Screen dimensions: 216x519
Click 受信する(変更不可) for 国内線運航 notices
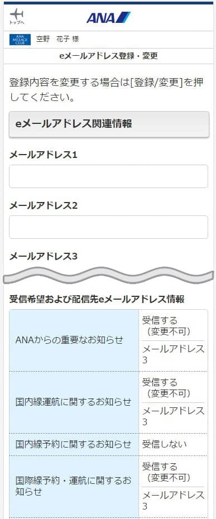(166, 388)
